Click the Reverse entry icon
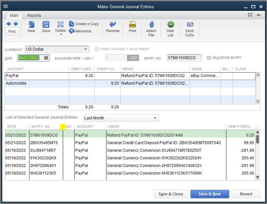Image resolution: width=267 pixels, height=204 pixels. [113, 25]
